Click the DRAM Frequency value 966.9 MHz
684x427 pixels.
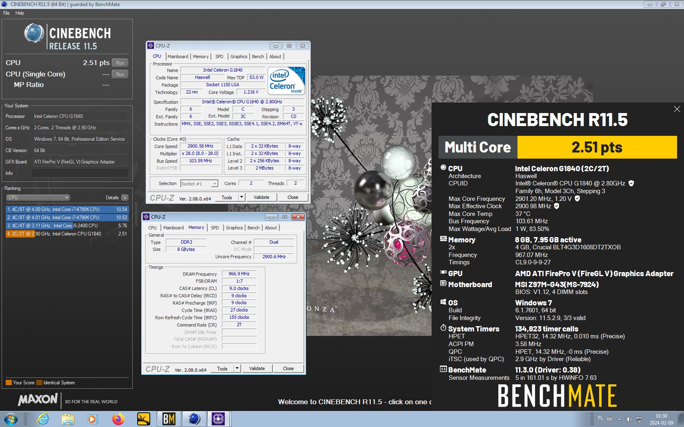[239, 274]
